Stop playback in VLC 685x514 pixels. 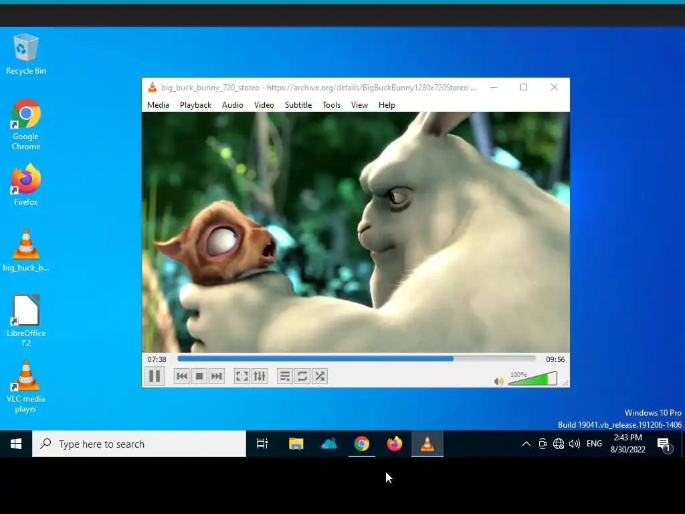199,376
